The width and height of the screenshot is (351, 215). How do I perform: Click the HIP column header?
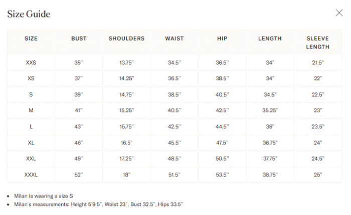pyautogui.click(x=222, y=38)
